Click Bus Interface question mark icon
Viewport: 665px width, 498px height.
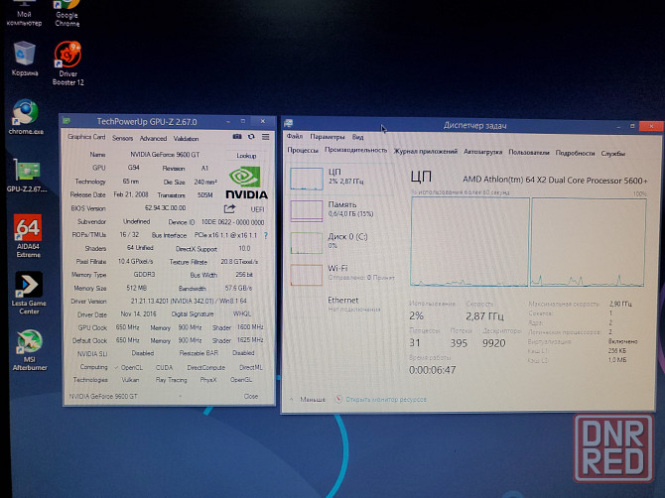click(266, 235)
